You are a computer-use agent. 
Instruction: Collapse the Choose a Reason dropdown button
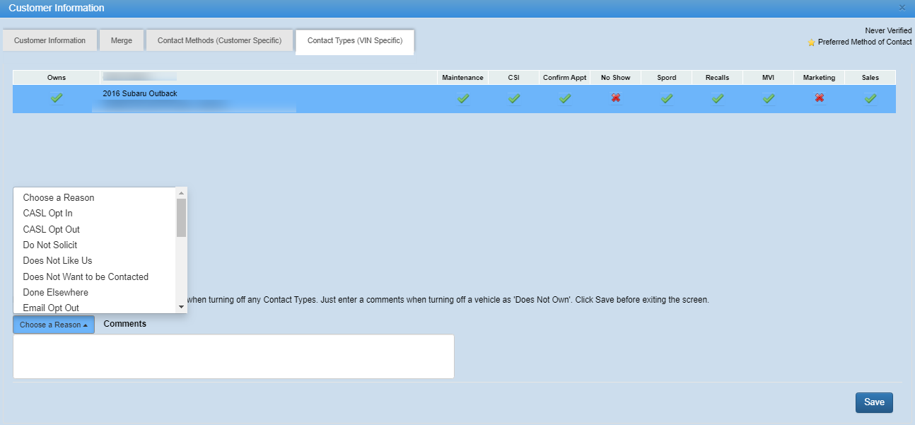tap(54, 325)
